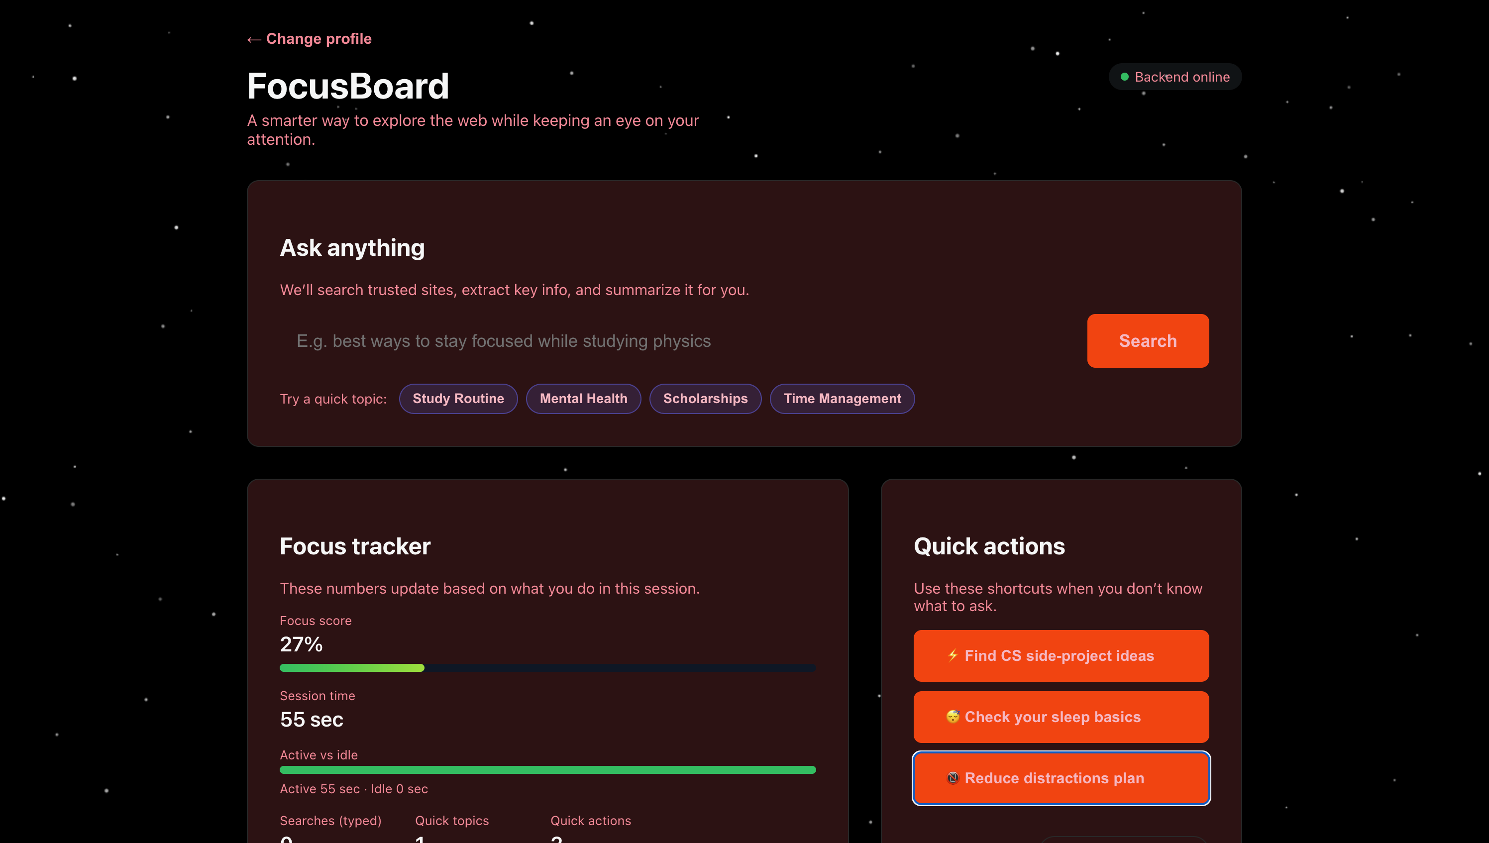Run Find CS side-project ideas action
Image resolution: width=1489 pixels, height=843 pixels.
click(x=1061, y=655)
